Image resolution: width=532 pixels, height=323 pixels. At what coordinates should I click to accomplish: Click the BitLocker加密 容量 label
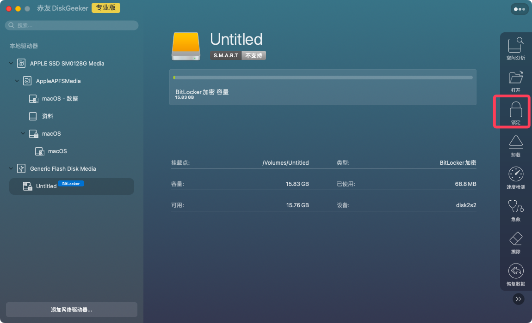[x=202, y=92]
